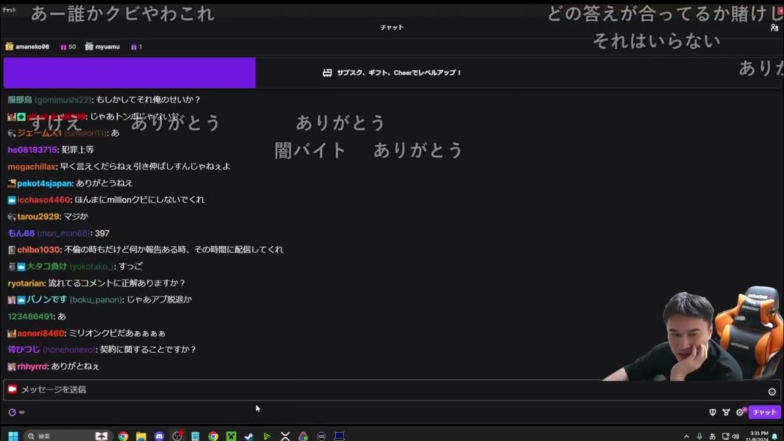The image size is (784, 441).
Task: Open File Explorer from taskbar
Action: [141, 436]
